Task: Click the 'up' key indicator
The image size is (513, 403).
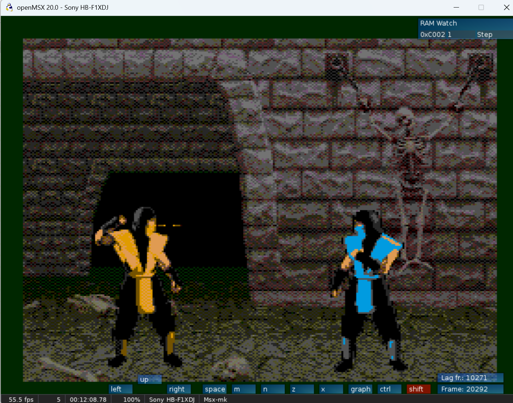Action: 150,379
